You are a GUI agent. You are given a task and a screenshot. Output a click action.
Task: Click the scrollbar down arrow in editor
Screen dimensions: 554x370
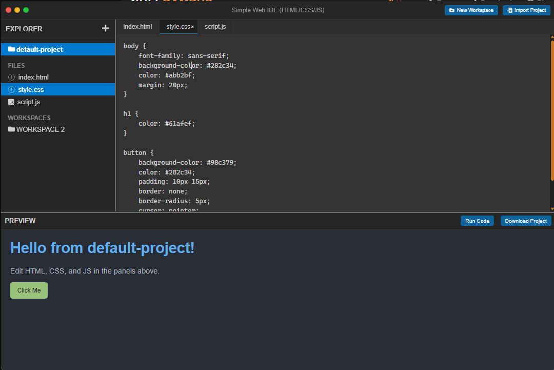coord(552,209)
